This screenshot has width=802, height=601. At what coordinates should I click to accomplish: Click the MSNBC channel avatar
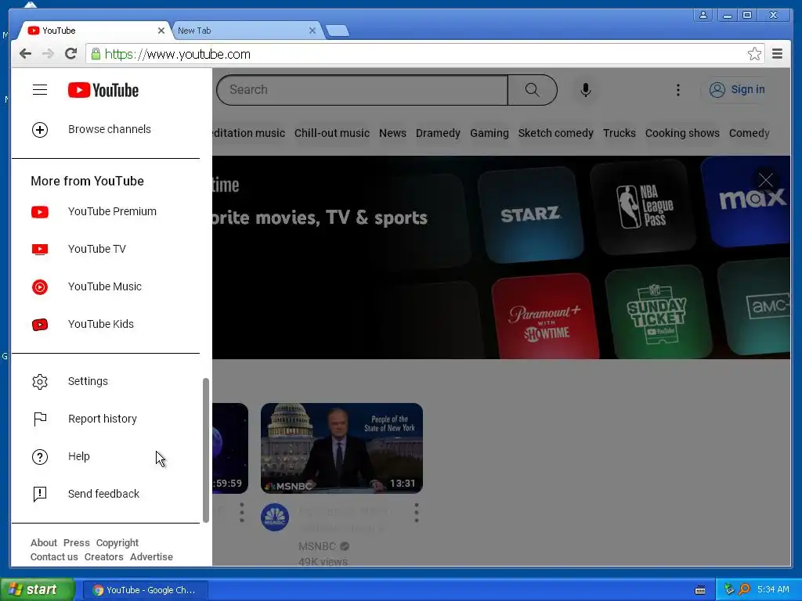click(275, 517)
